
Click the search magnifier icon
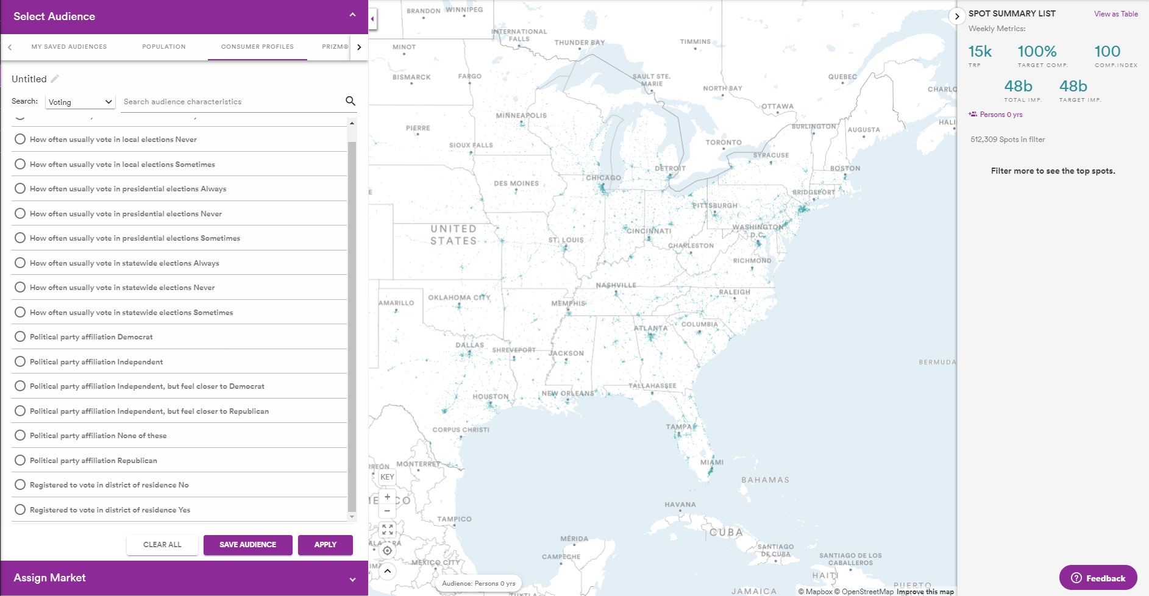(350, 101)
